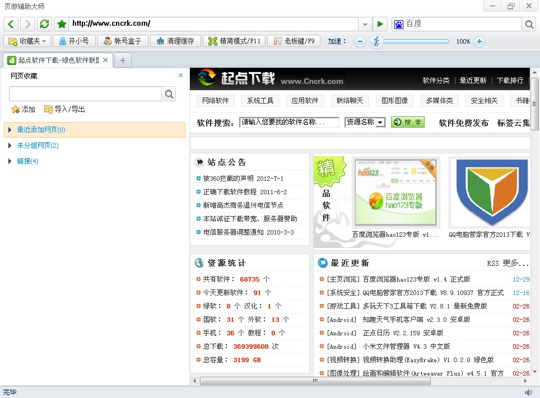540x398 pixels.
Task: Select the 安全相关 category tab
Action: (x=484, y=101)
